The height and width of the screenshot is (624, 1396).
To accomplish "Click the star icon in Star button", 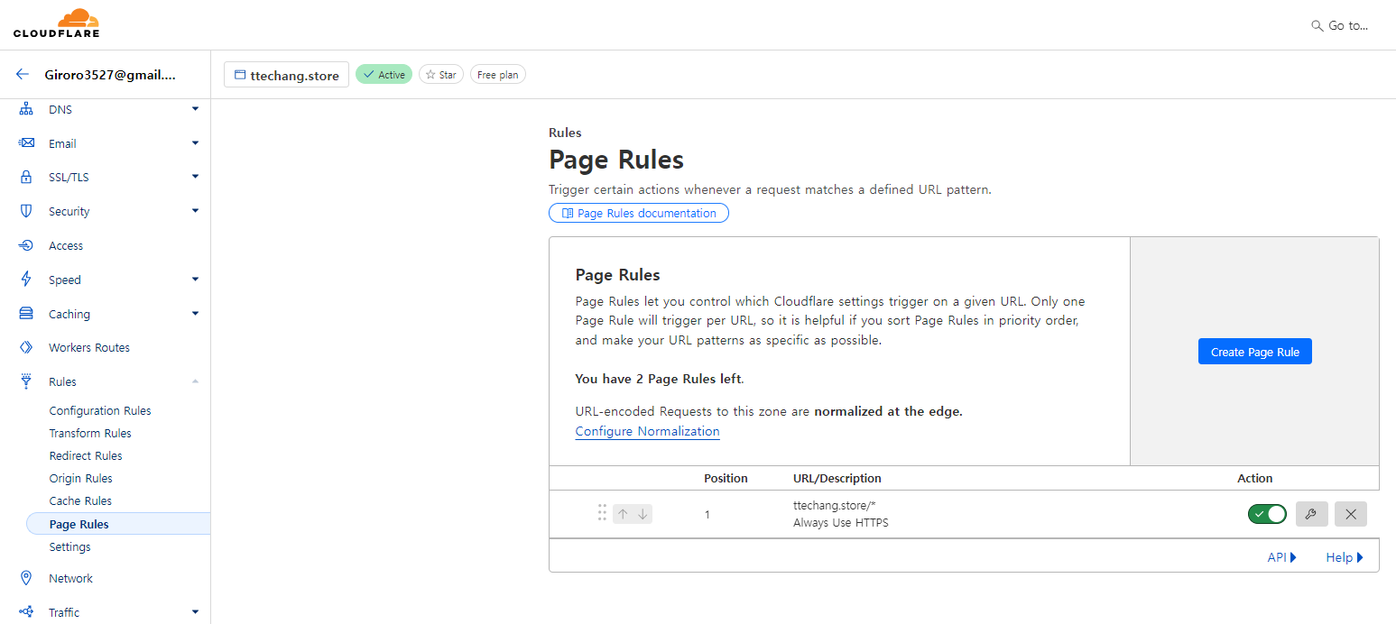I will pyautogui.click(x=430, y=75).
